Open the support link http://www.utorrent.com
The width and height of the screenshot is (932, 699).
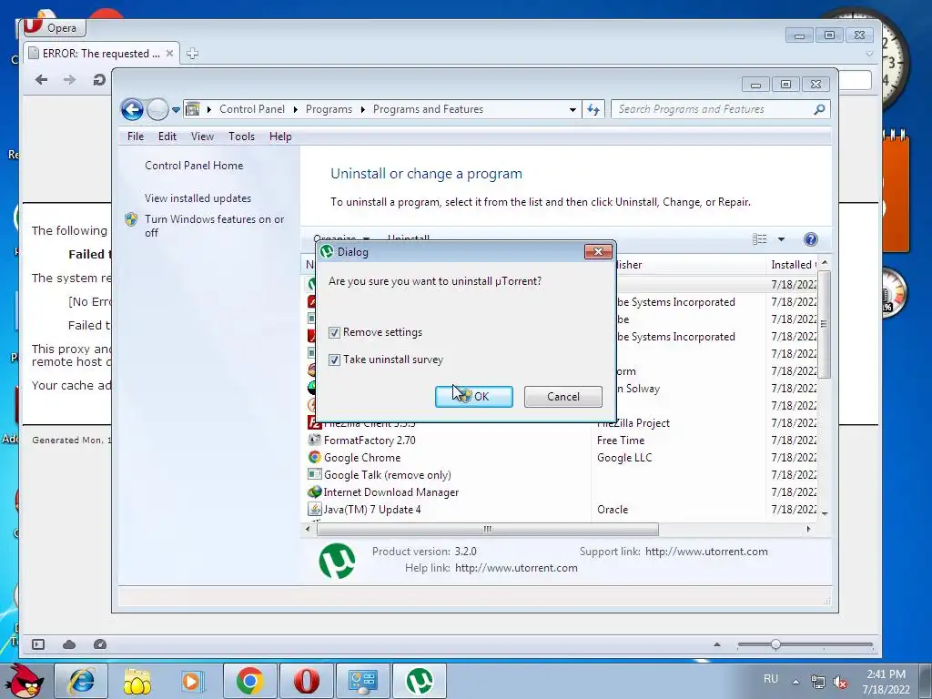coord(706,552)
